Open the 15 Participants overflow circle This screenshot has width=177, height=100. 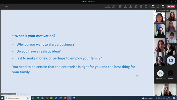pyautogui.click(x=170, y=73)
